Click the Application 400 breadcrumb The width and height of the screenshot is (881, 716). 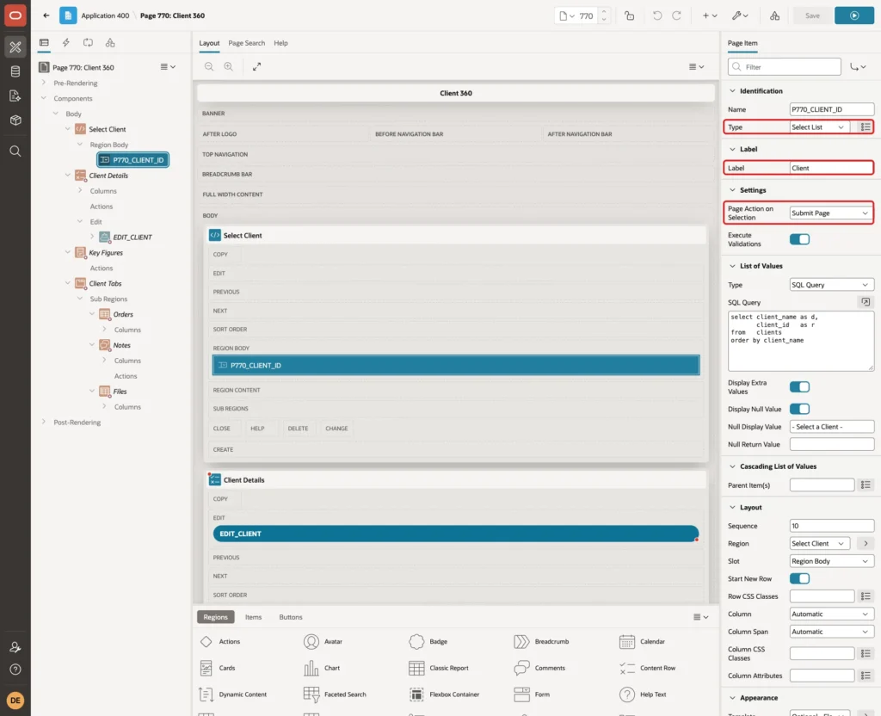(105, 15)
